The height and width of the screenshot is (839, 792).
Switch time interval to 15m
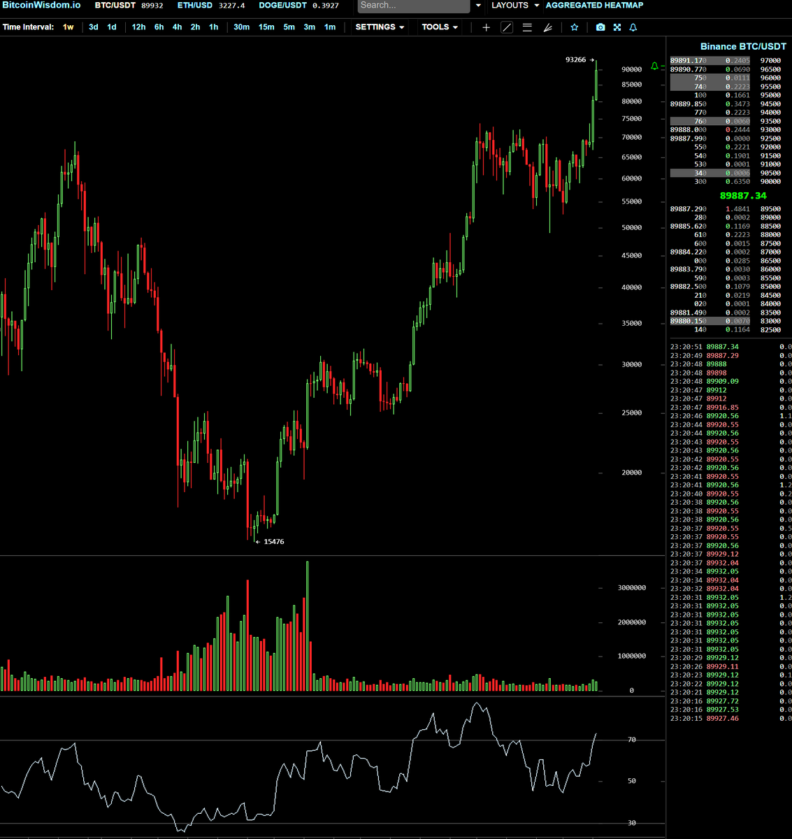(266, 27)
